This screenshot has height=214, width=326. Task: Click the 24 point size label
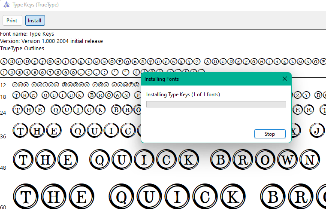[3, 113]
